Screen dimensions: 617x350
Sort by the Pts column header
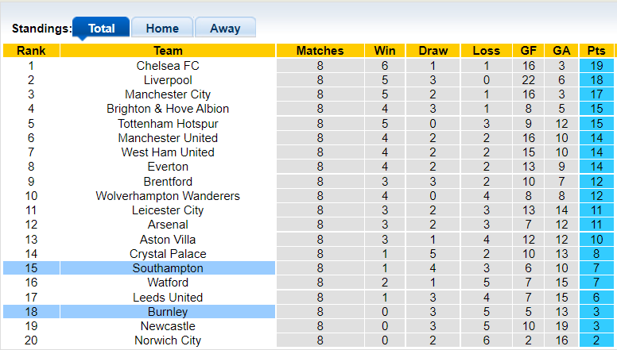pos(597,51)
